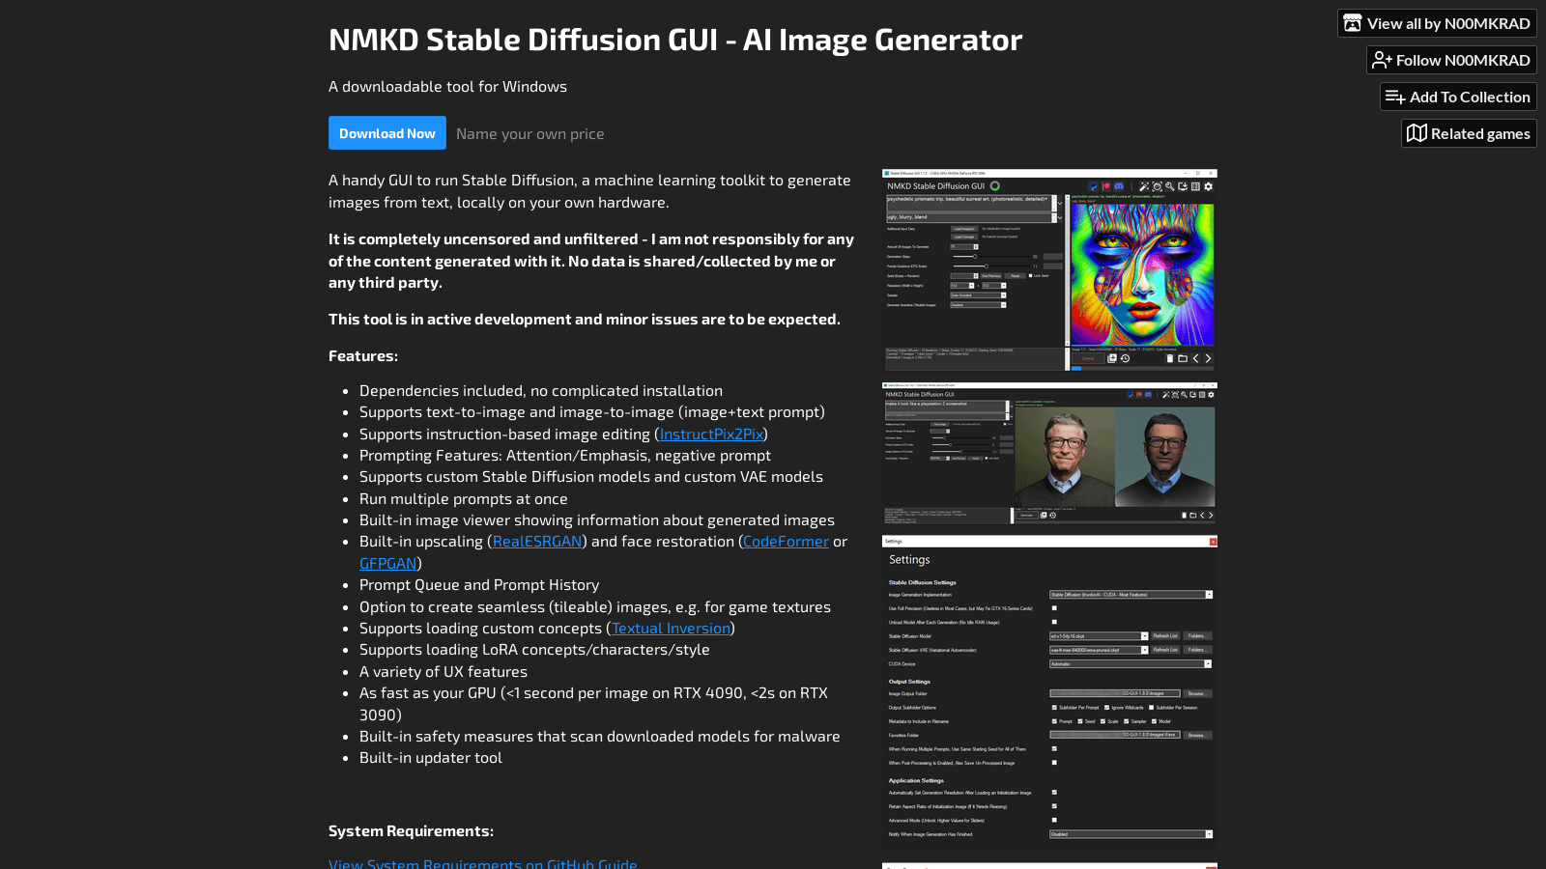Image resolution: width=1546 pixels, height=869 pixels.
Task: Open the RealESRGAN link
Action: tap(537, 542)
